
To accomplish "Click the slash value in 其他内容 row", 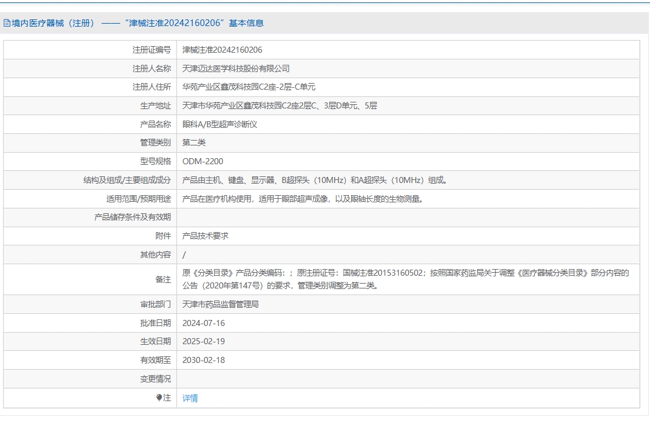I will click(x=184, y=255).
